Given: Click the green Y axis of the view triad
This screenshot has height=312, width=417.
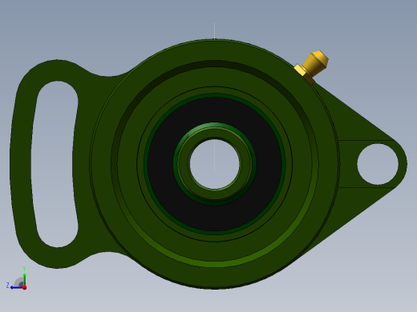Looking at the screenshot, I should 24,279.
